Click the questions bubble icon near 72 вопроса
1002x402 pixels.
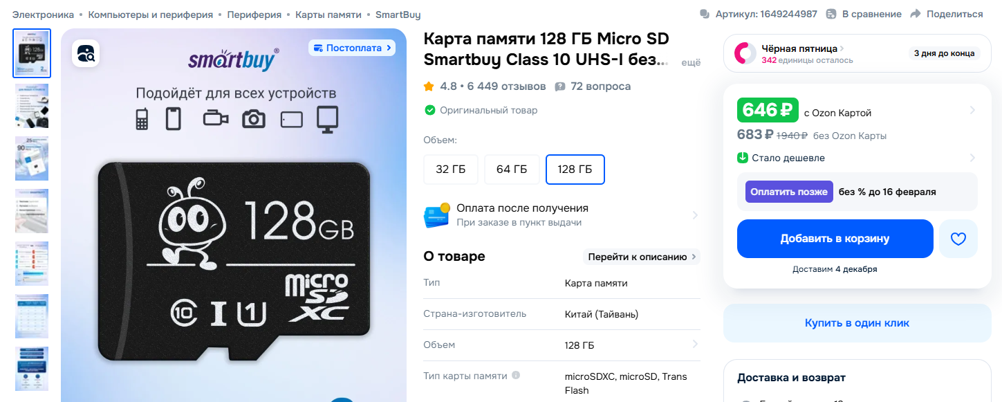pyautogui.click(x=560, y=86)
